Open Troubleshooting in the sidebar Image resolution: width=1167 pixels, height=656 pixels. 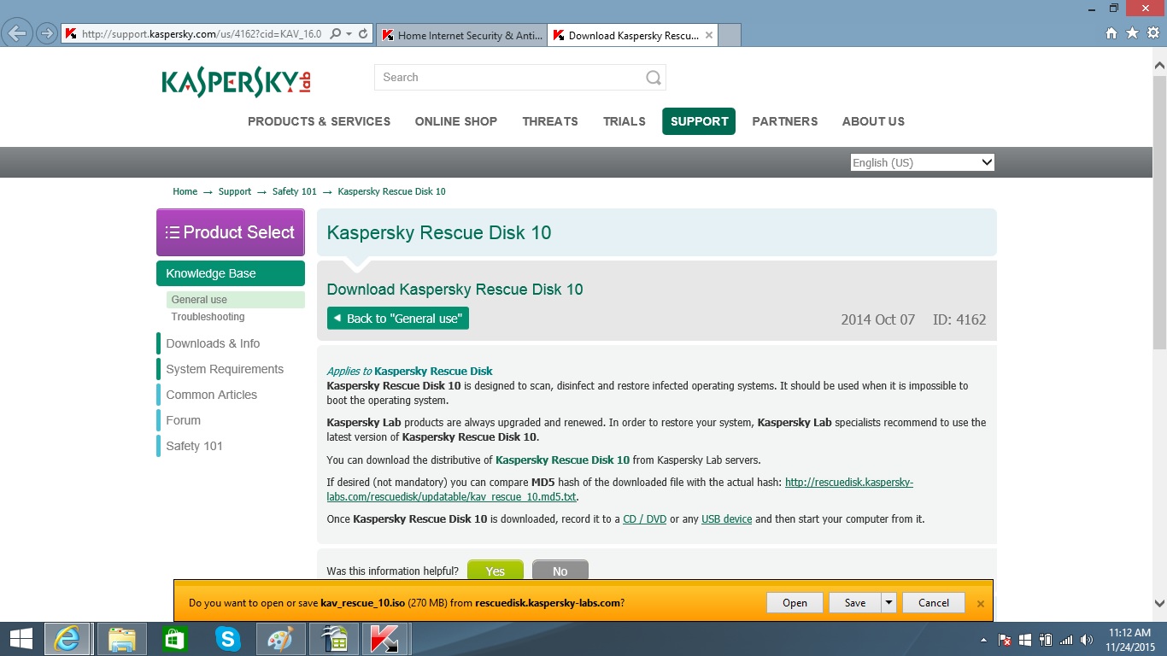(x=208, y=317)
